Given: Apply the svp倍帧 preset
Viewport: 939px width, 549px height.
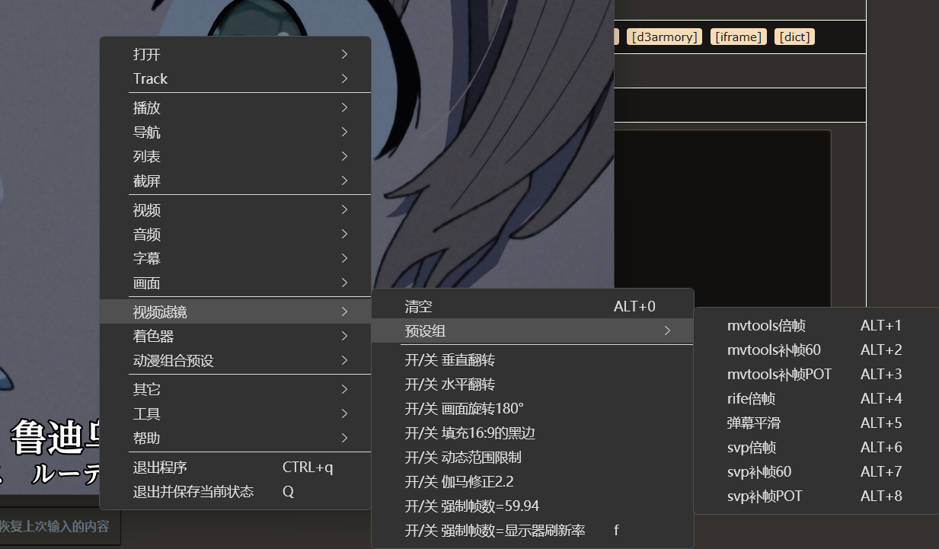Looking at the screenshot, I should (x=816, y=447).
